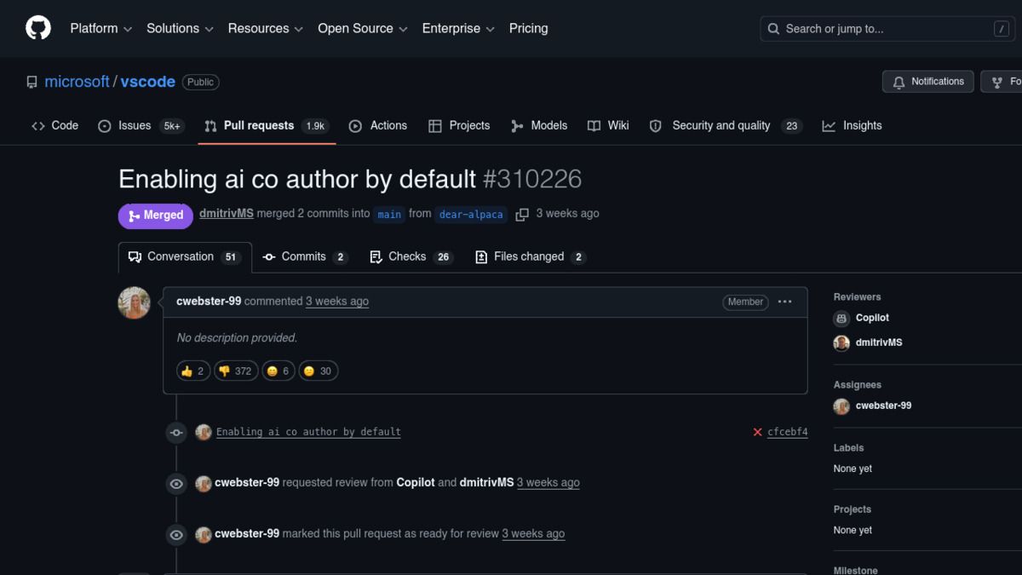Open the Commits tab
1022x575 pixels.
tap(305, 257)
